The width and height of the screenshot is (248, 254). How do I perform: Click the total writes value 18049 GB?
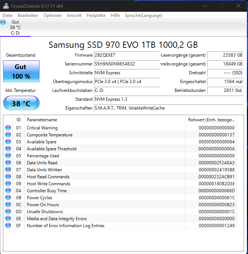click(x=226, y=64)
